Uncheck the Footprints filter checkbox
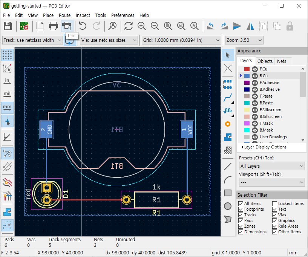Image resolution: width=308 pixels, height=257 pixels. click(241, 209)
